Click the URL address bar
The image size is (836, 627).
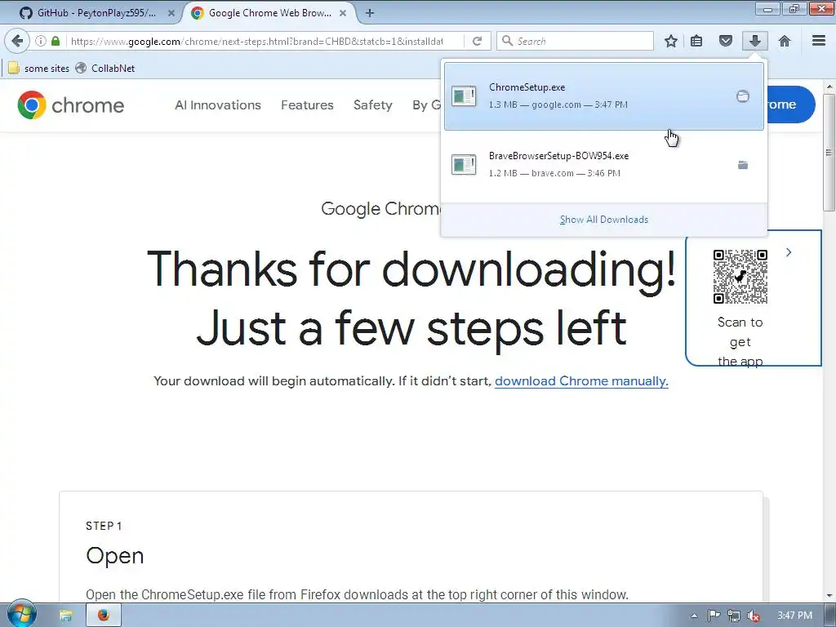coord(257,41)
